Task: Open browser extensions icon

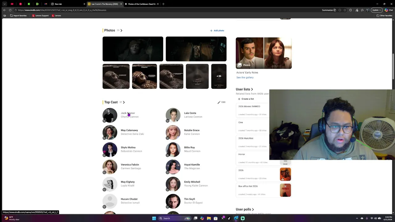Action: pyautogui.click(x=351, y=10)
